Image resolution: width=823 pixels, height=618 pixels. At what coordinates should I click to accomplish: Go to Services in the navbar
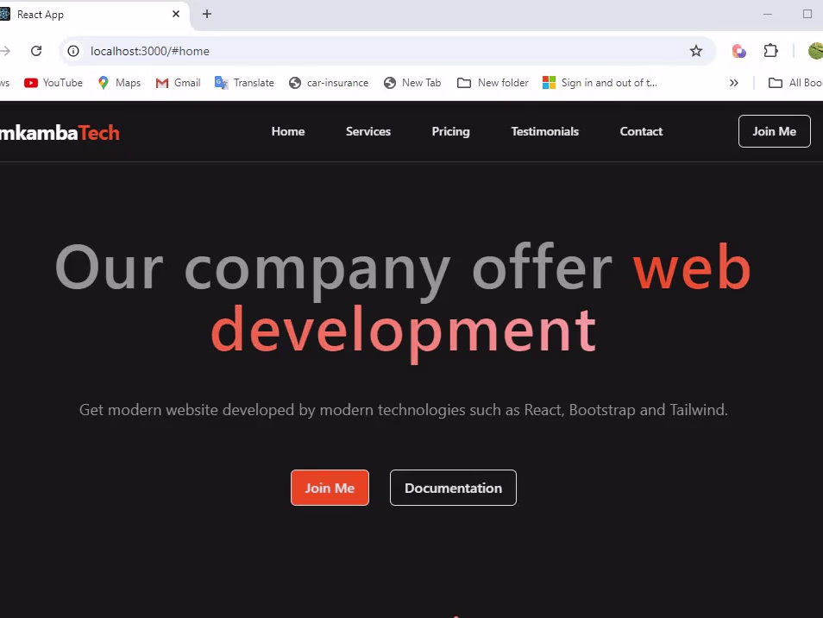[x=368, y=132]
